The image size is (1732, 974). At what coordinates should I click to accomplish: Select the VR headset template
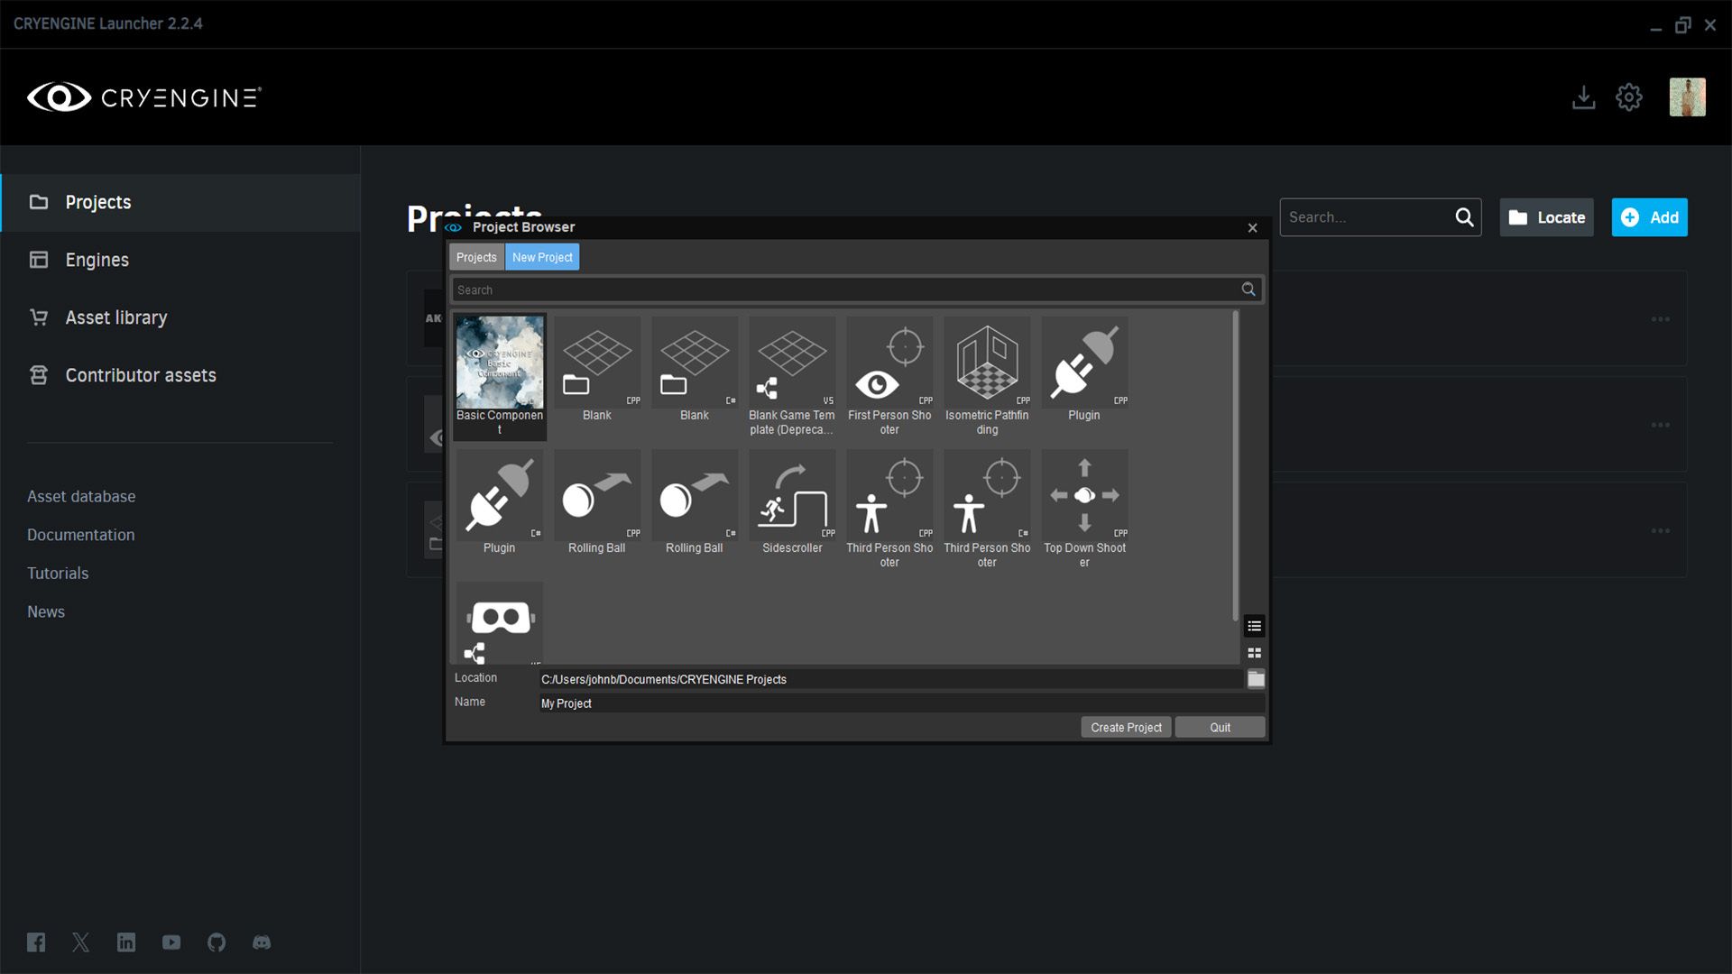(x=499, y=623)
